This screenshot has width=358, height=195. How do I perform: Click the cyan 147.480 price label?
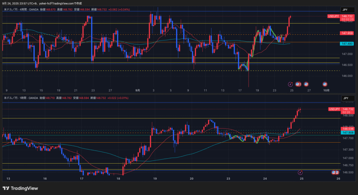click(x=347, y=43)
